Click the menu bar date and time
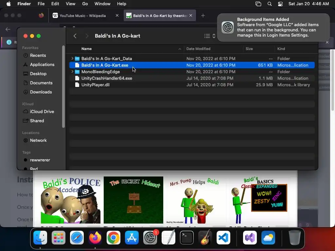The image size is (335, 251). [309, 4]
